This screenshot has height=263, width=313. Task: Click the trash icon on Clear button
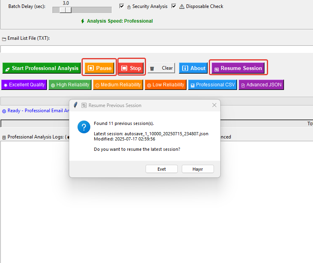152,68
